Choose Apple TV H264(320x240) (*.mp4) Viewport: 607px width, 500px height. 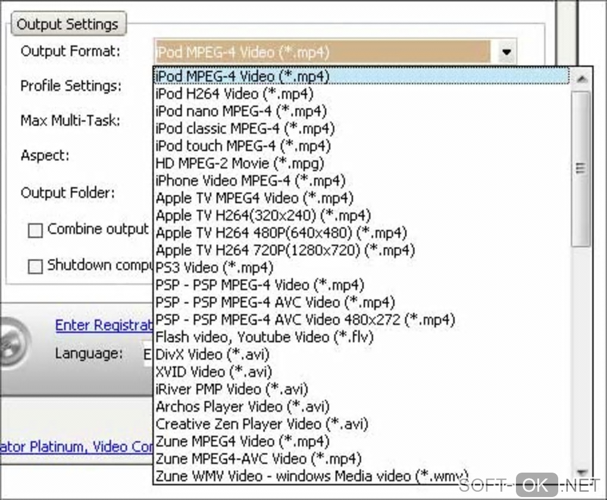(362, 215)
